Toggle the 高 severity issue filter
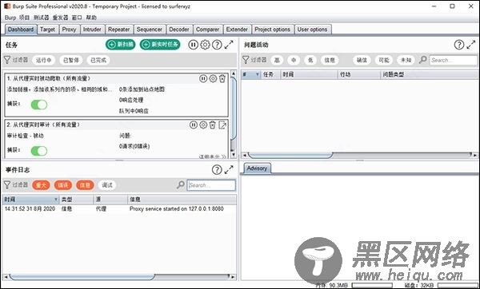The height and width of the screenshot is (289, 480). (277, 60)
